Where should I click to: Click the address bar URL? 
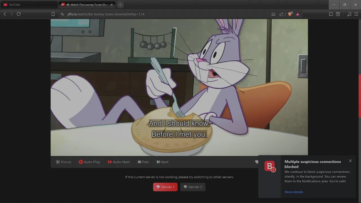pyautogui.click(x=106, y=14)
